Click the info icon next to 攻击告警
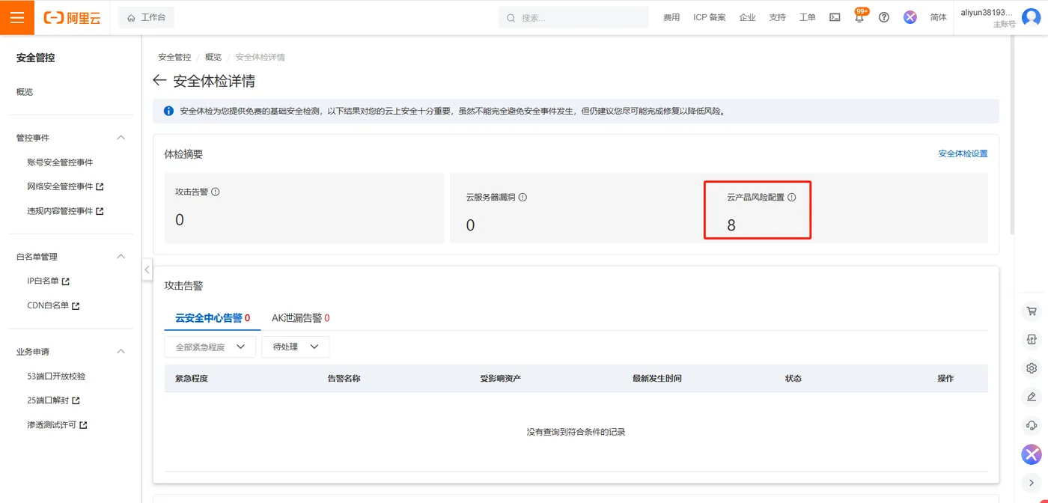This screenshot has width=1048, height=503. (216, 192)
